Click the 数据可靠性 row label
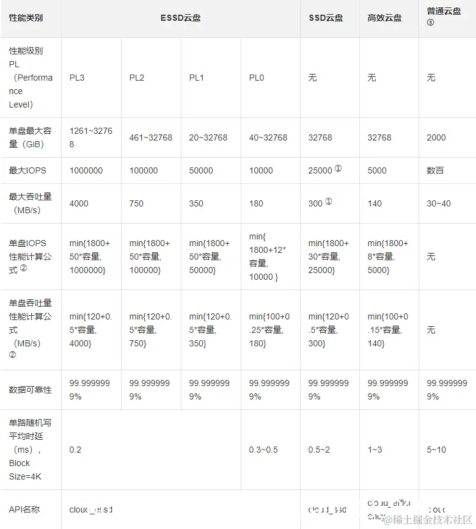This screenshot has height=529, width=476. [x=31, y=390]
